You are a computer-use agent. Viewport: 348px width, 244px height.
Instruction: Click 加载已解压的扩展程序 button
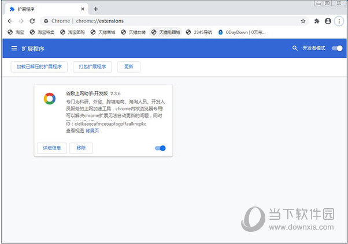(39, 67)
